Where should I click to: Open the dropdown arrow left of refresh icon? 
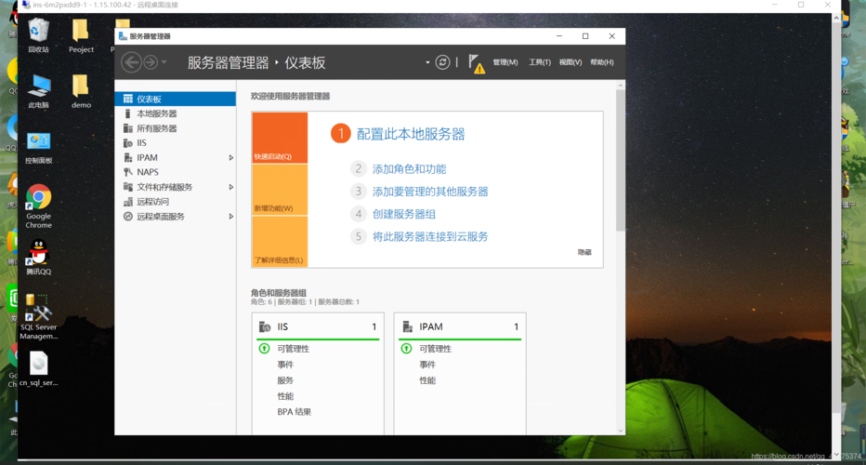(427, 62)
